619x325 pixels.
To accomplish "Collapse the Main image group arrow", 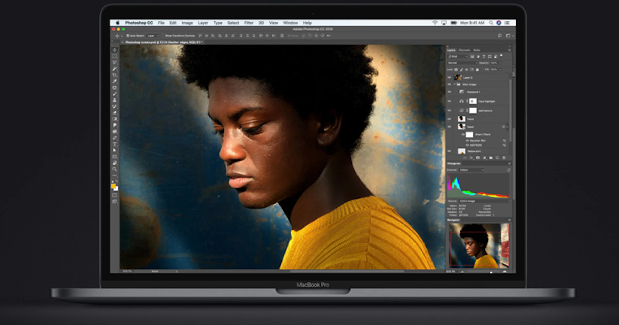I will 454,84.
